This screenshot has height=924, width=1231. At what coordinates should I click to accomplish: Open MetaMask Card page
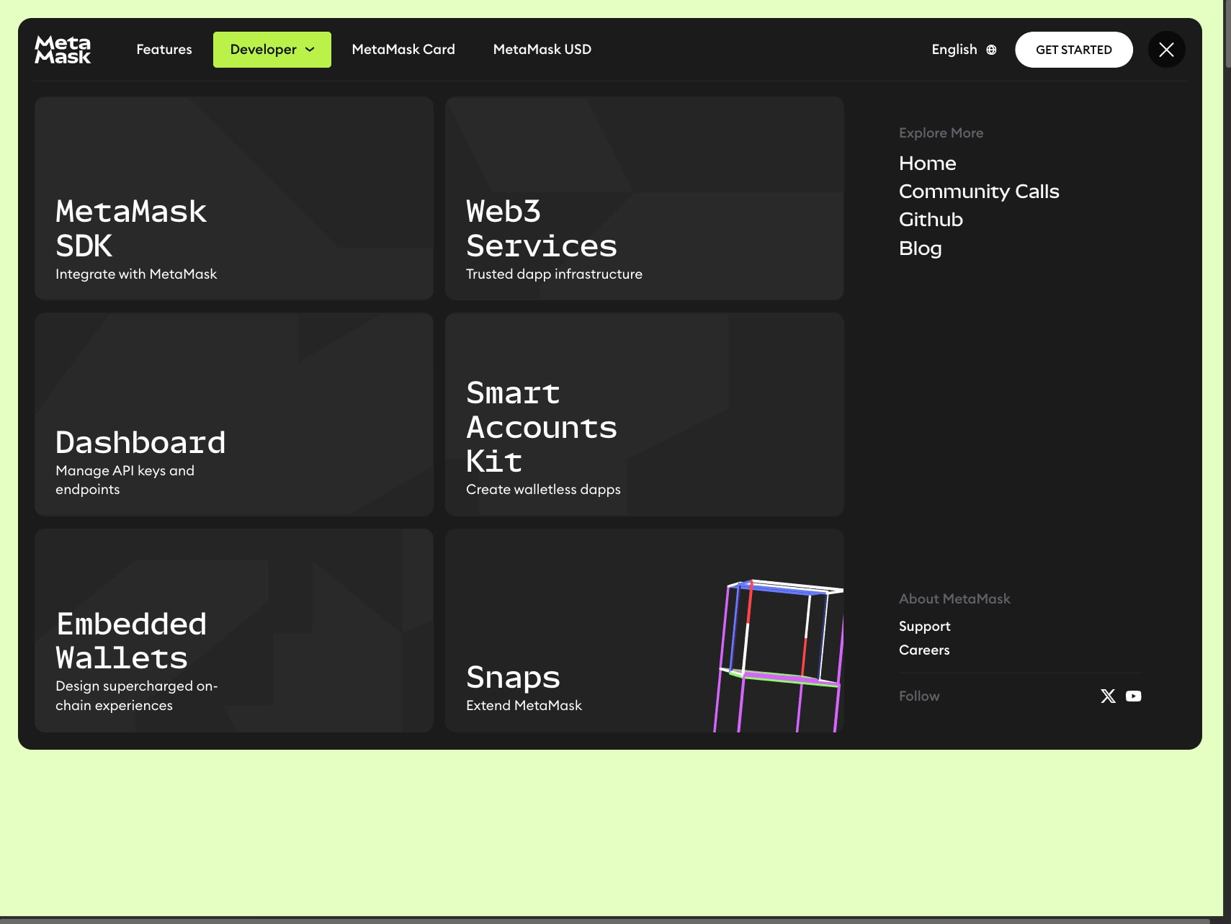[x=403, y=49]
